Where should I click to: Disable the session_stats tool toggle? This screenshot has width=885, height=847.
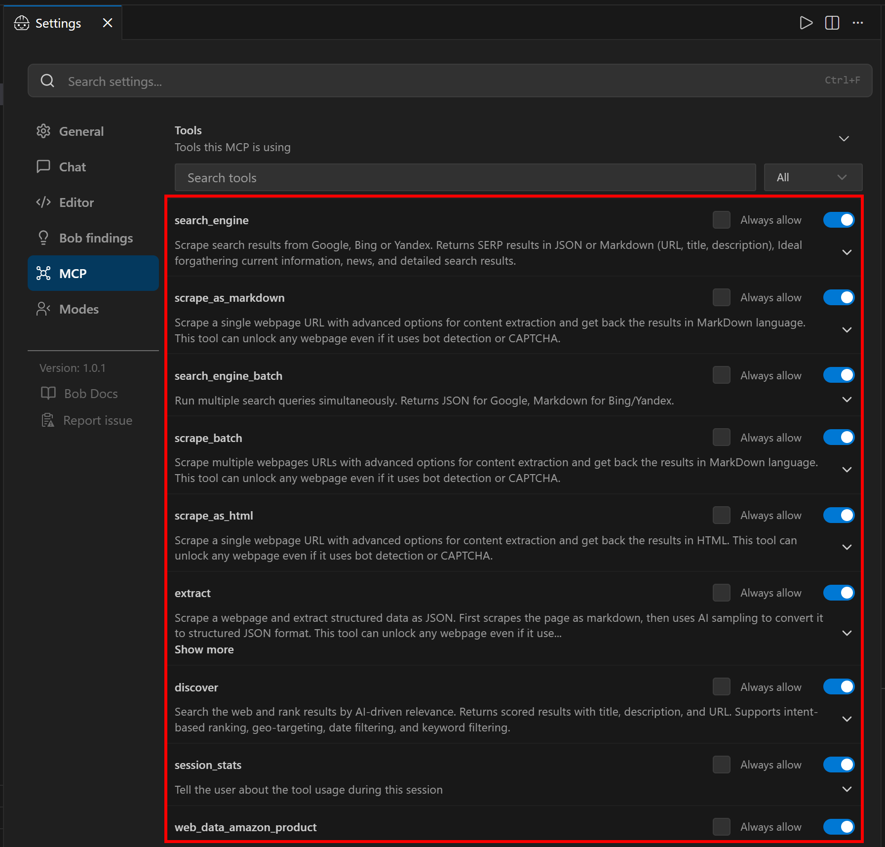(x=839, y=765)
